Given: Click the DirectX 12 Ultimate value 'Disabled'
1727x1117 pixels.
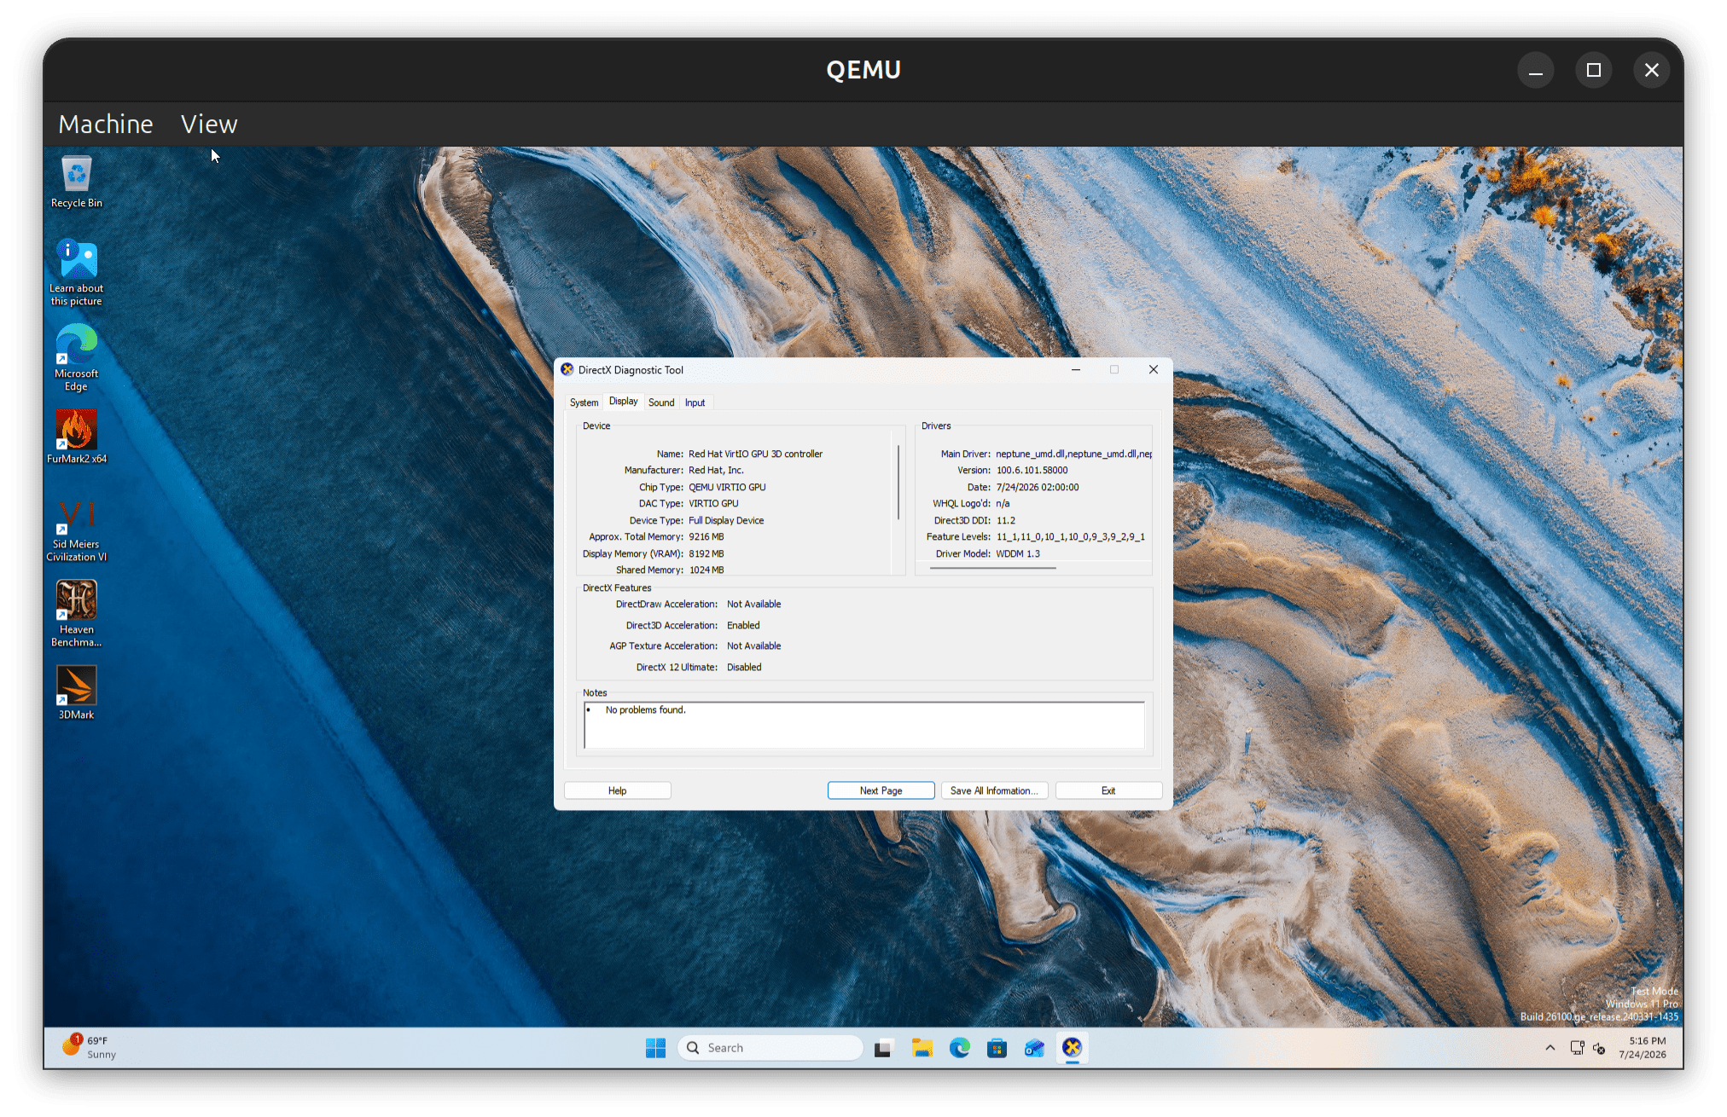Looking at the screenshot, I should coord(744,667).
